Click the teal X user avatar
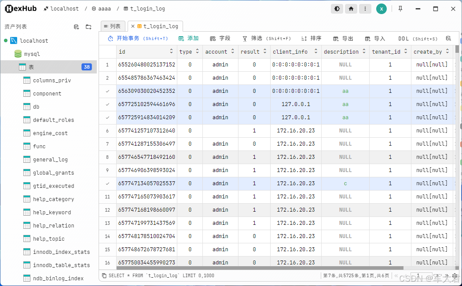The height and width of the screenshot is (286, 462). pyautogui.click(x=381, y=9)
